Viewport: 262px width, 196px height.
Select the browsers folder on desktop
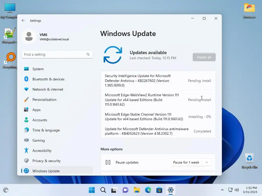click(x=249, y=11)
